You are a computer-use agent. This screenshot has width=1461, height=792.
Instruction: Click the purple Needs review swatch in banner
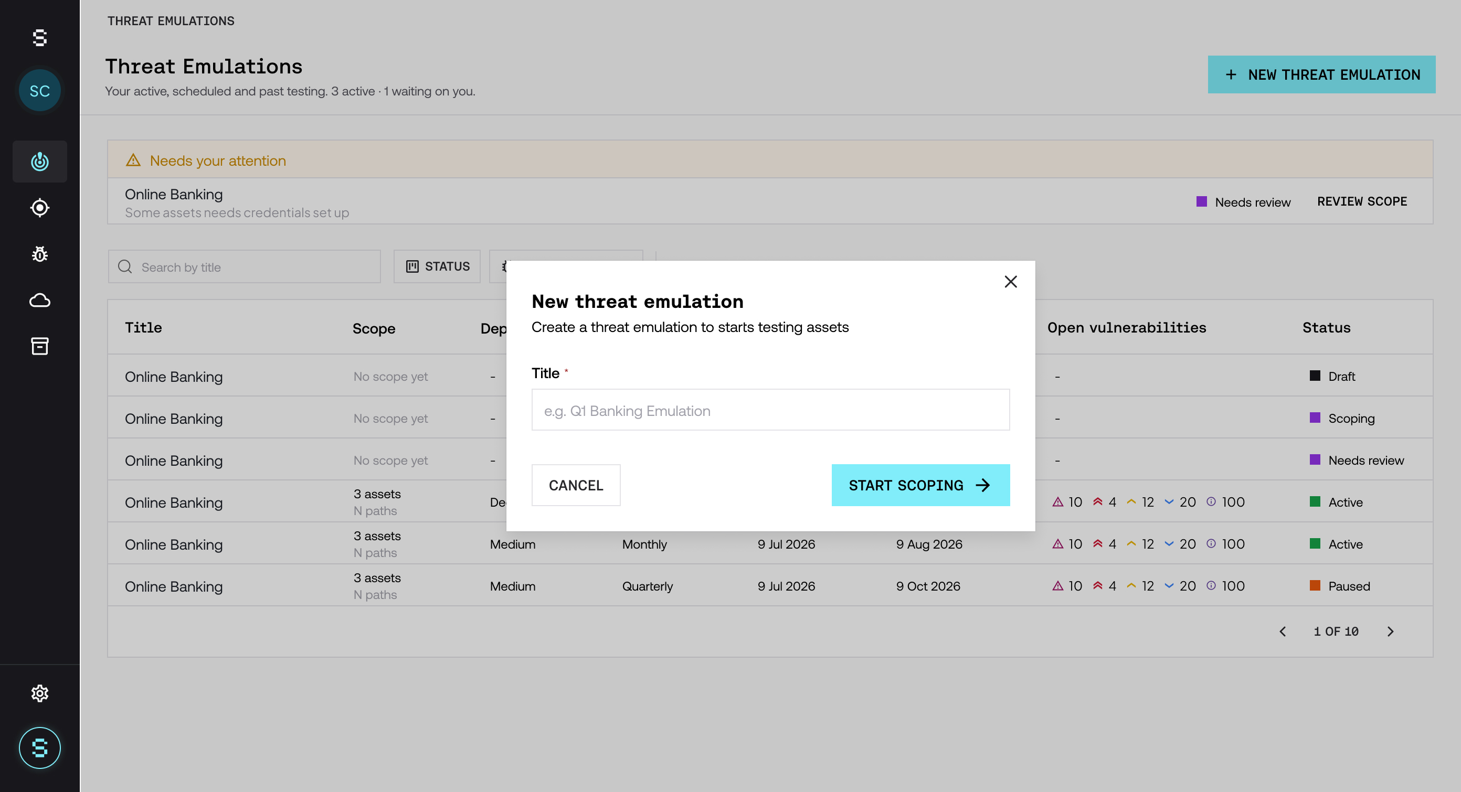[x=1201, y=201]
